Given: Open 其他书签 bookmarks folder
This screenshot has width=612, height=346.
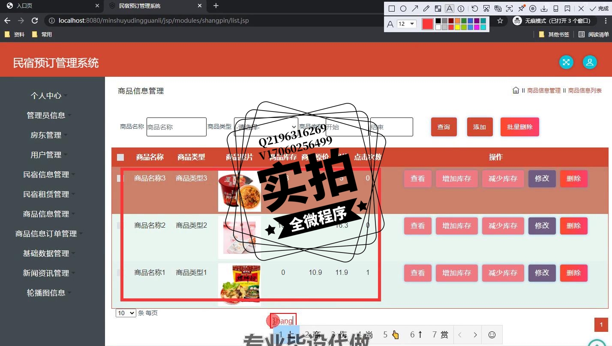Looking at the screenshot, I should click(x=554, y=34).
